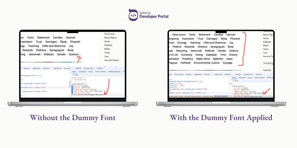Switch to Memory tab in left laptop
Screen dimensions: 297x148
27,68
